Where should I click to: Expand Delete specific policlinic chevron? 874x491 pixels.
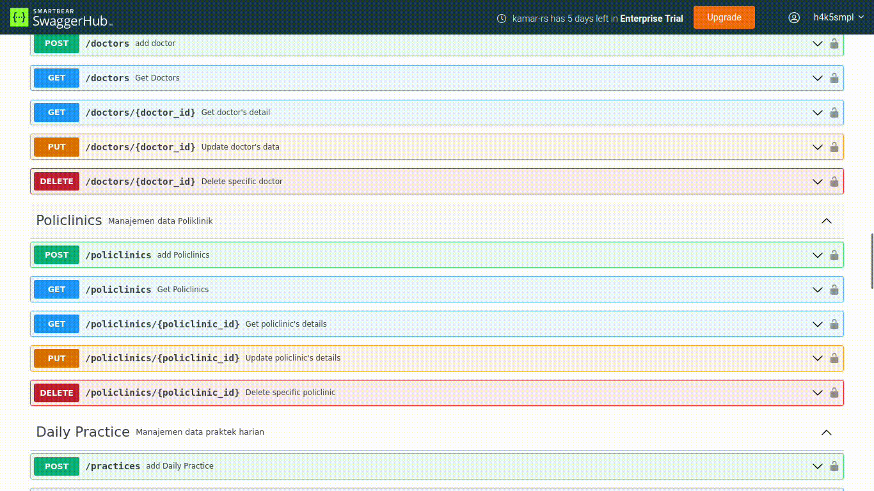click(x=817, y=393)
